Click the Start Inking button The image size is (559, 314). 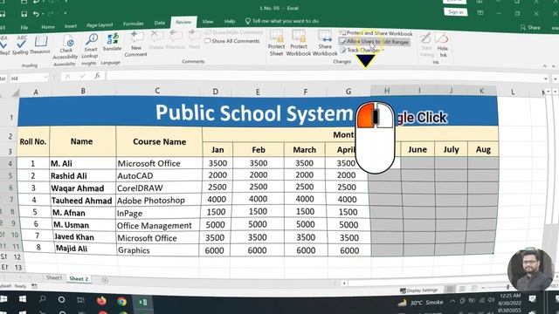click(x=427, y=44)
